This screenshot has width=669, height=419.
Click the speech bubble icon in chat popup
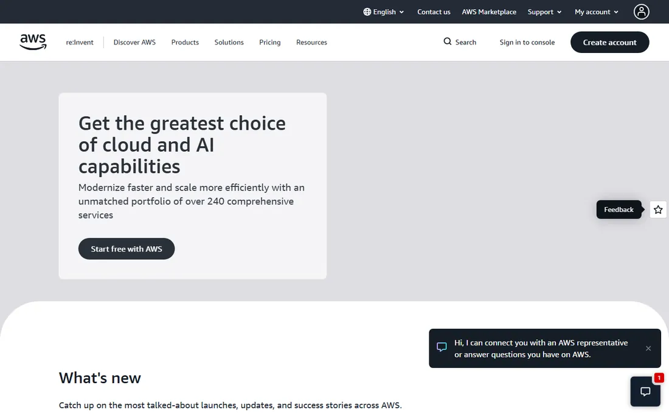tap(442, 347)
